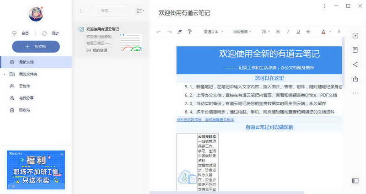Click the heading 有道云笔记可以做您的
This screenshot has height=194, width=366.
click(x=269, y=127)
